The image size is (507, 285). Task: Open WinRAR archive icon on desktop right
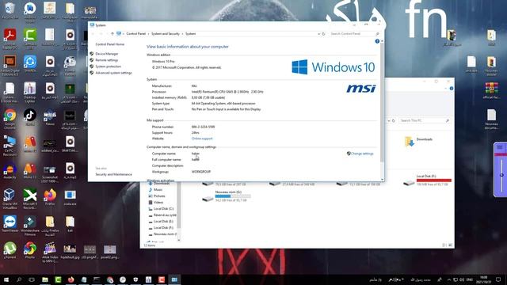click(x=491, y=90)
